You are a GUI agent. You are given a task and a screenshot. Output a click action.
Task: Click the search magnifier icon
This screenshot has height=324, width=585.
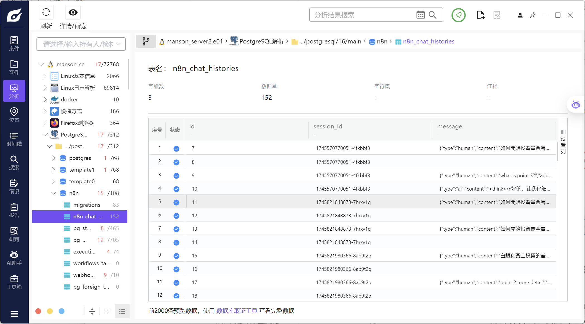pyautogui.click(x=433, y=15)
